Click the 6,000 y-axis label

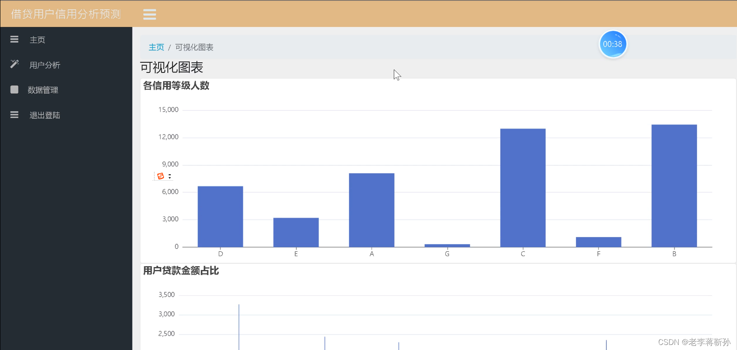tap(170, 192)
